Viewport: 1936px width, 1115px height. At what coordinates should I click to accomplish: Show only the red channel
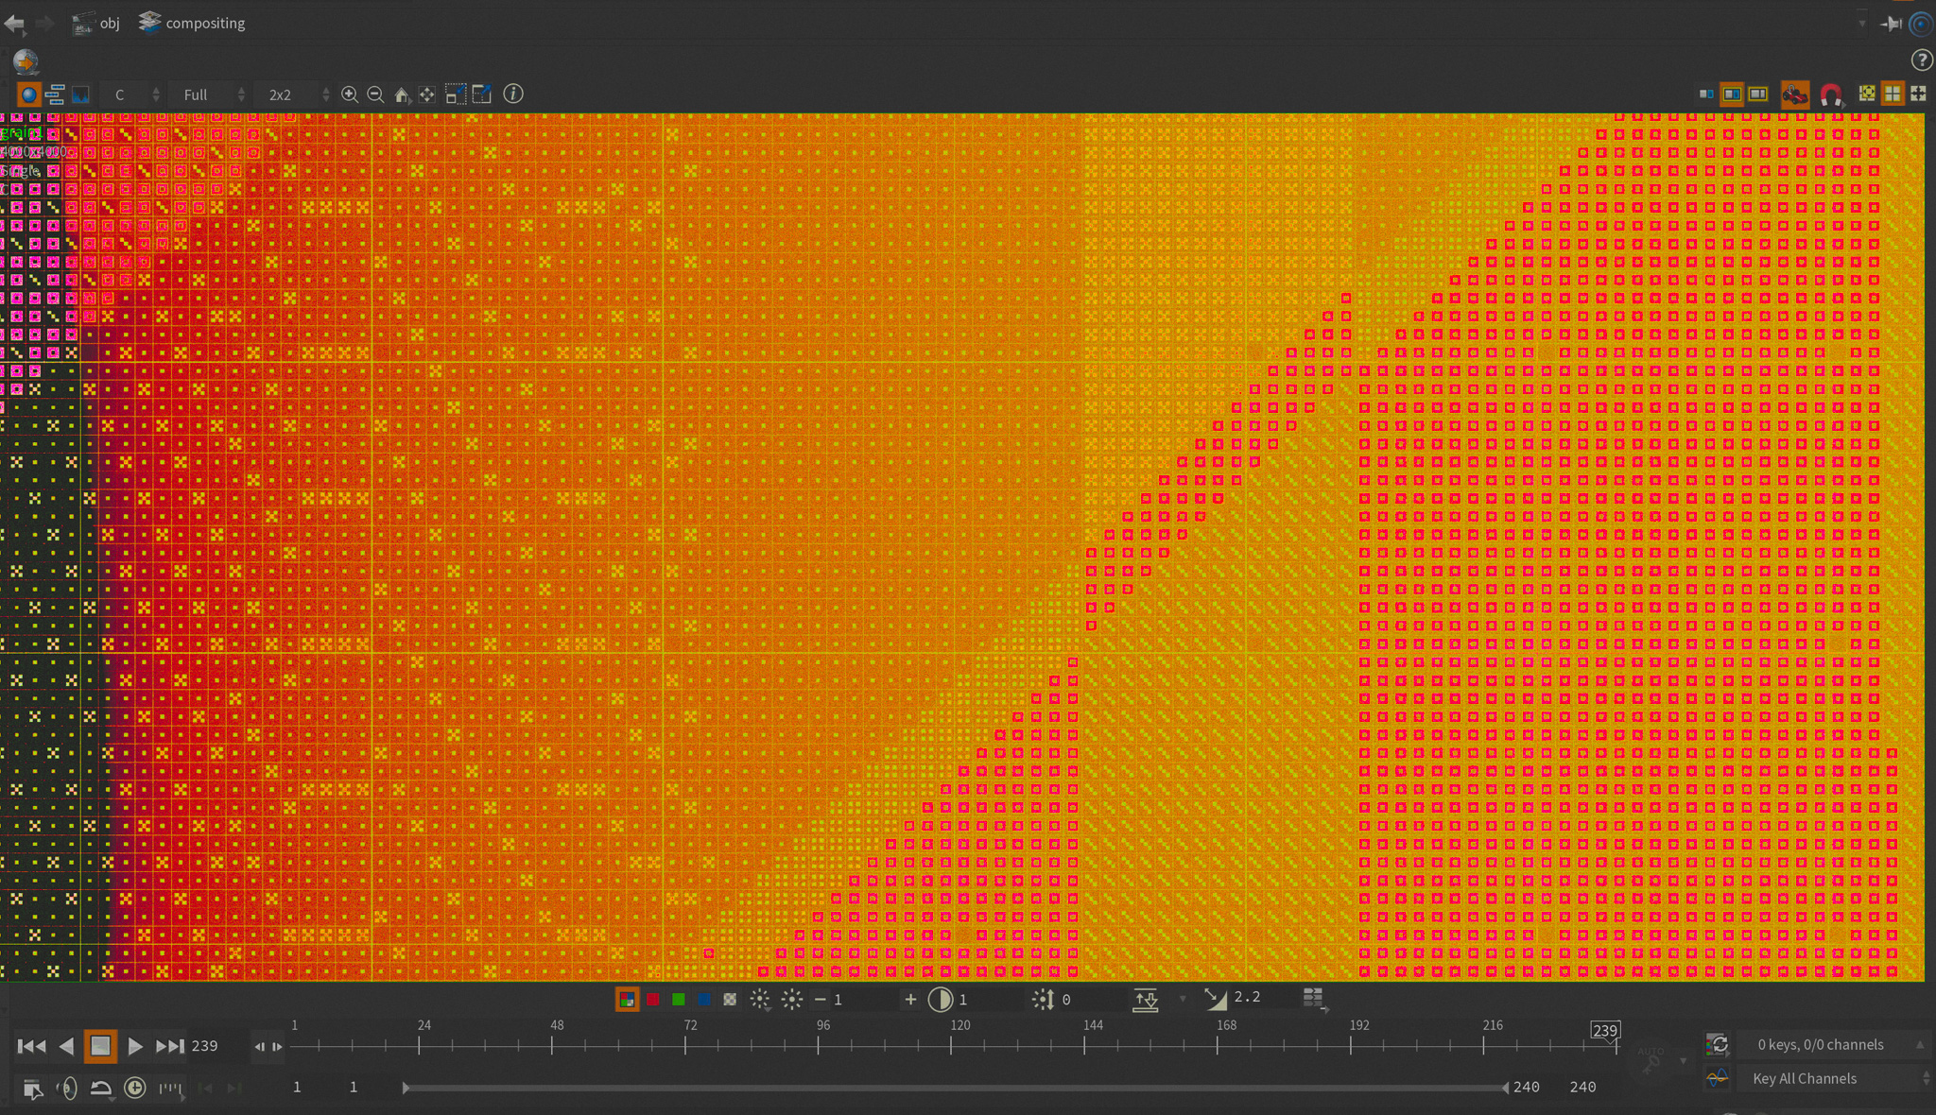point(653,1000)
